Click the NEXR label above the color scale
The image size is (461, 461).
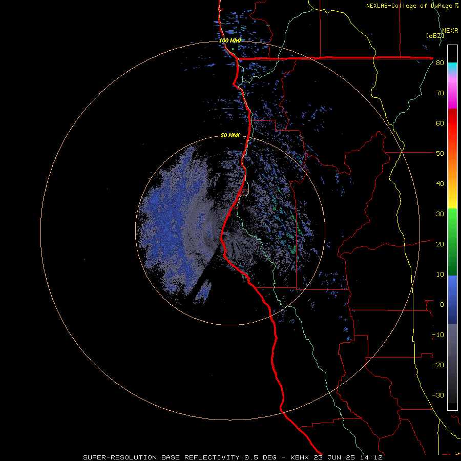click(450, 31)
